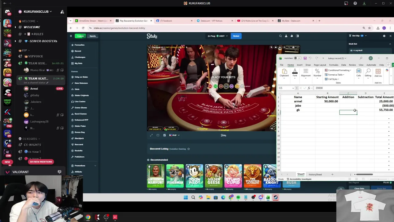Image resolution: width=394 pixels, height=222 pixels.
Task: Favourite Baccarat Lobby with the star icon
Action: tap(188, 149)
